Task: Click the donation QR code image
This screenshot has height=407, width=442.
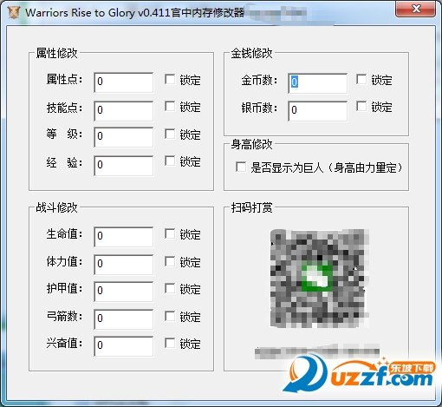Action: point(320,279)
